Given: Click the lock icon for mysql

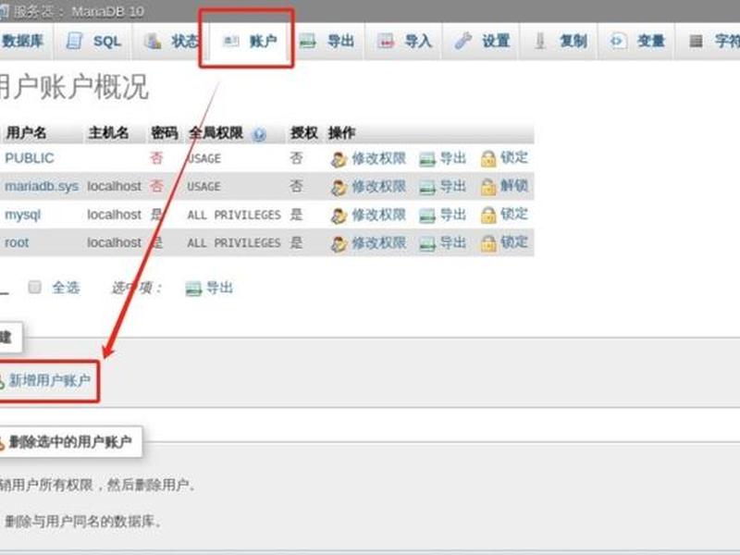Looking at the screenshot, I should coord(488,216).
